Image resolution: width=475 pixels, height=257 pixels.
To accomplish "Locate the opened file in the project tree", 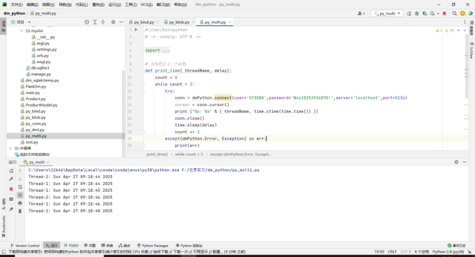I will (87, 22).
